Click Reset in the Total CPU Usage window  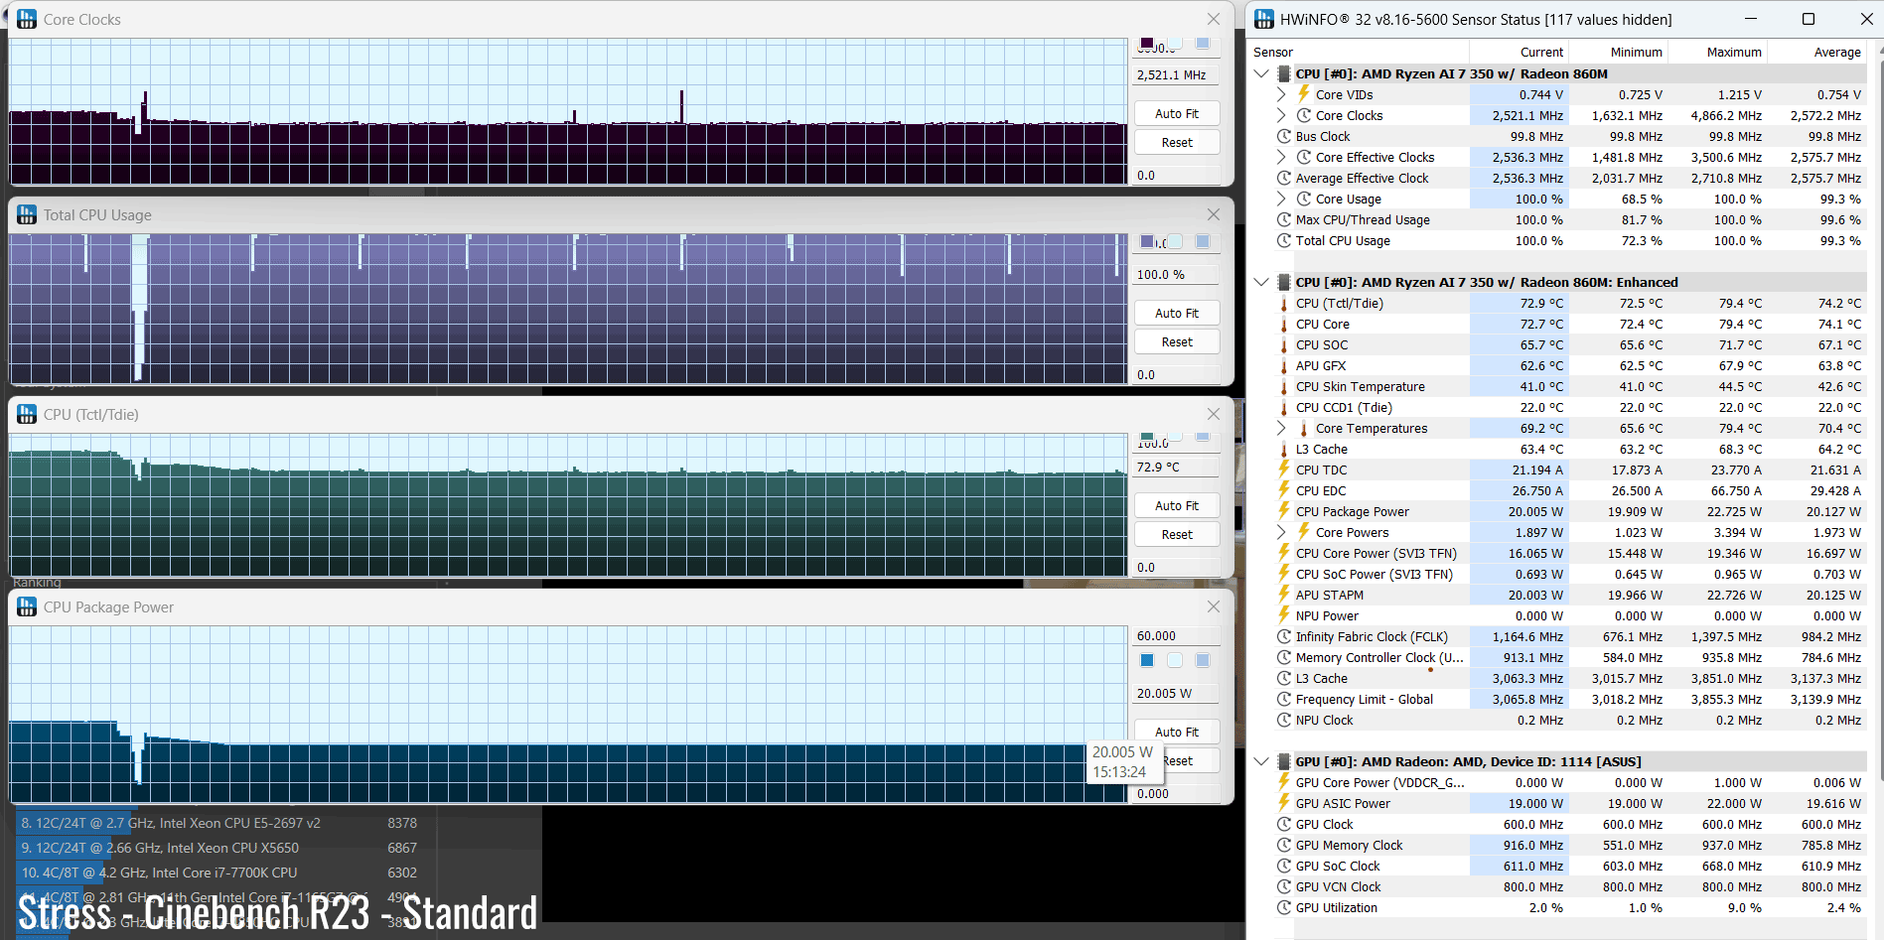point(1177,341)
